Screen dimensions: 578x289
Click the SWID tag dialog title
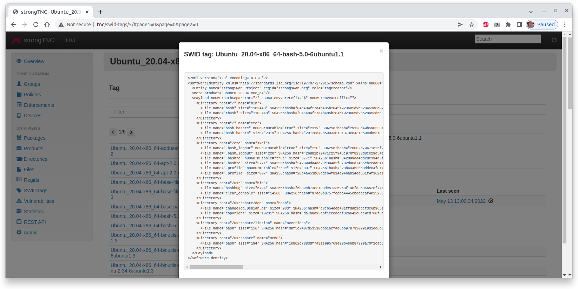tap(264, 54)
